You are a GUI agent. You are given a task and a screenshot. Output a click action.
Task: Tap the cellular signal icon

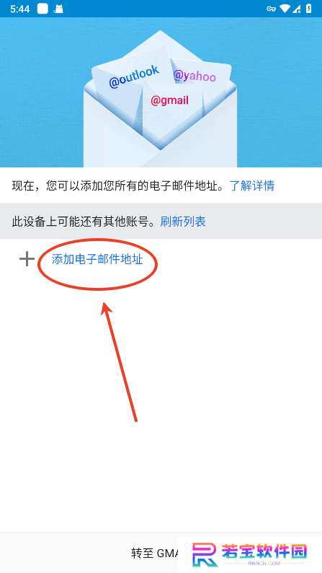click(296, 9)
